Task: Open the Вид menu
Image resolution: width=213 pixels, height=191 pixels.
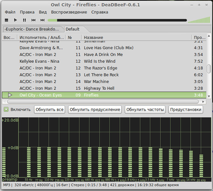Action: coord(43,12)
